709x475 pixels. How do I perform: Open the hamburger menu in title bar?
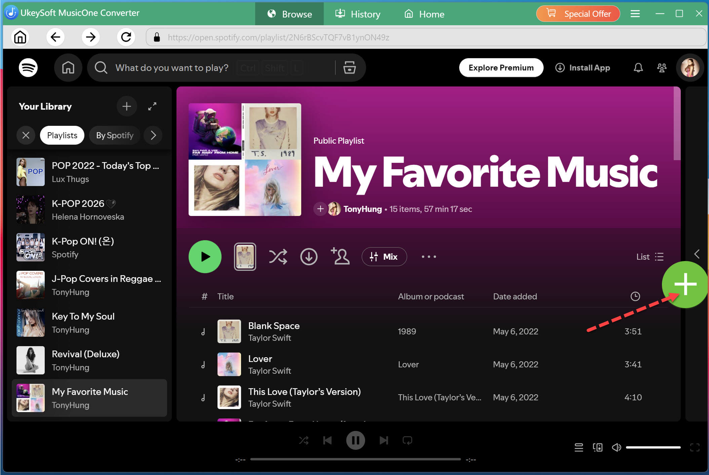(635, 13)
